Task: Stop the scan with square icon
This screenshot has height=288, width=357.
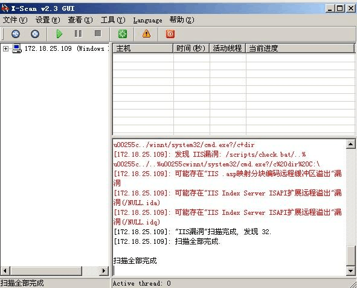Action: (98, 33)
